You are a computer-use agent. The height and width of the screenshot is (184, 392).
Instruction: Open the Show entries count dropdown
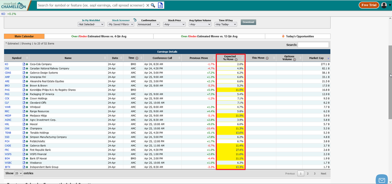coord(19,173)
